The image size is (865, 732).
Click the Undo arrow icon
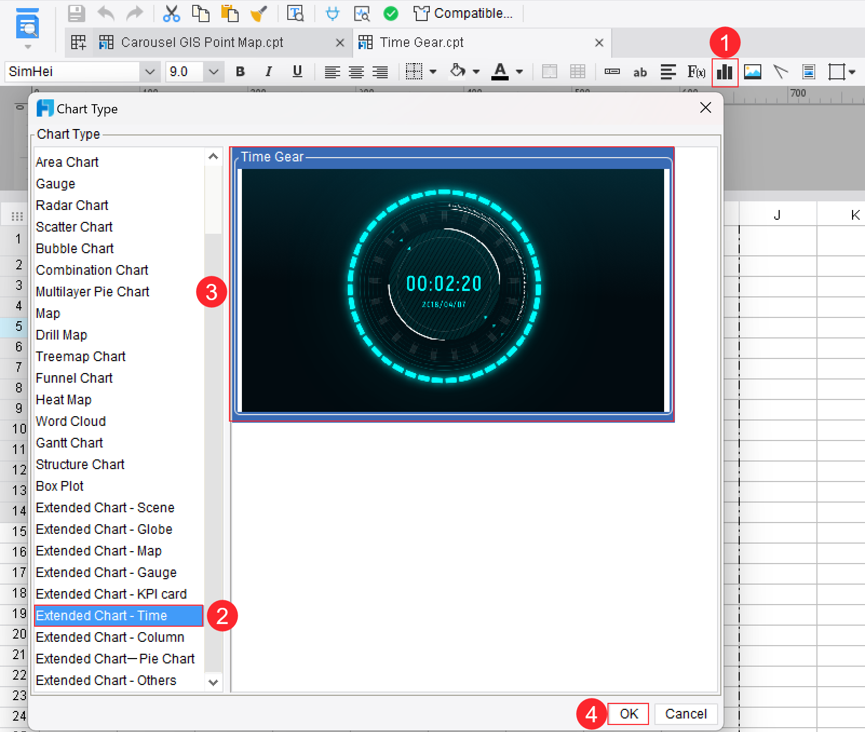click(106, 13)
